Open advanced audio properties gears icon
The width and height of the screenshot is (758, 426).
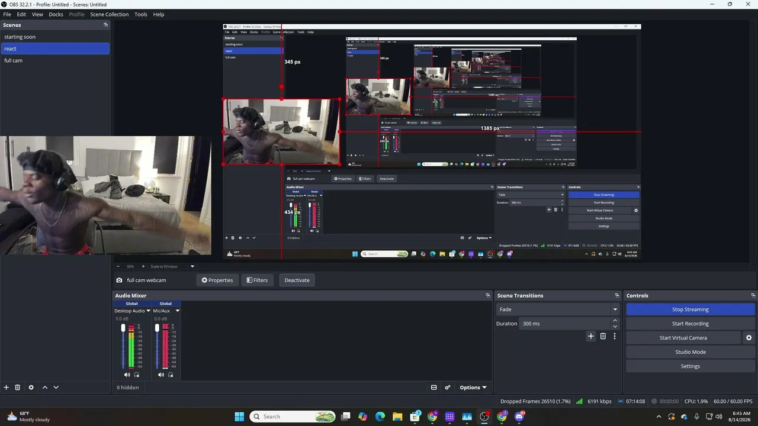click(x=448, y=388)
